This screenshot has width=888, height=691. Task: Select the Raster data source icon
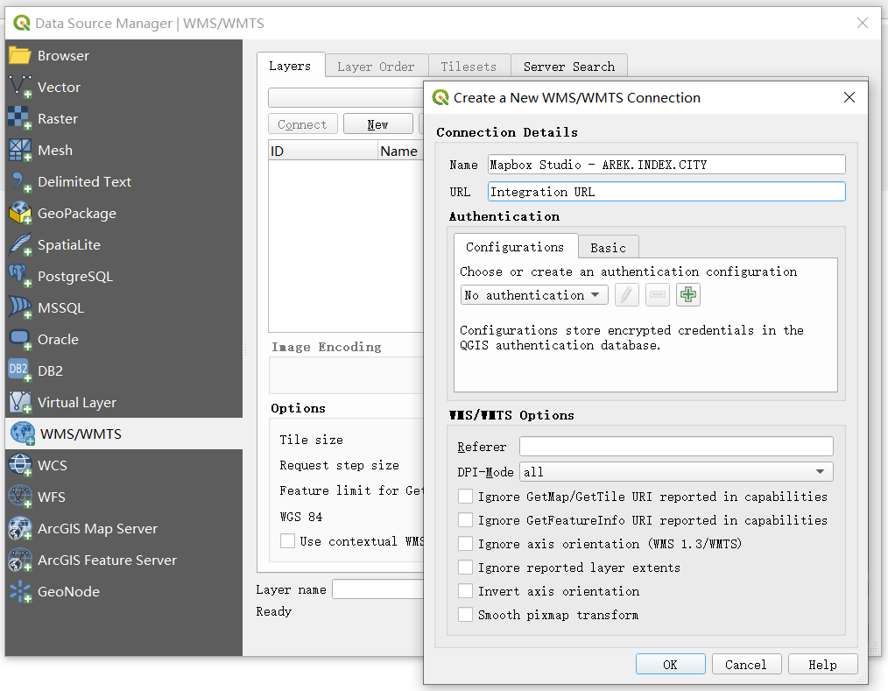coord(20,119)
